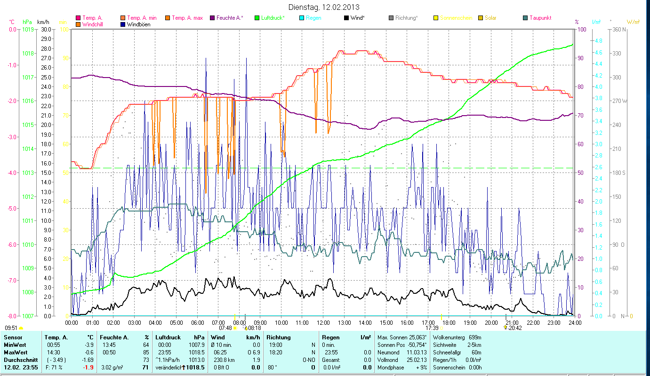Image resolution: width=650 pixels, height=376 pixels.
Task: Click the pink Temp. A. legend swatch
Action: 78,18
